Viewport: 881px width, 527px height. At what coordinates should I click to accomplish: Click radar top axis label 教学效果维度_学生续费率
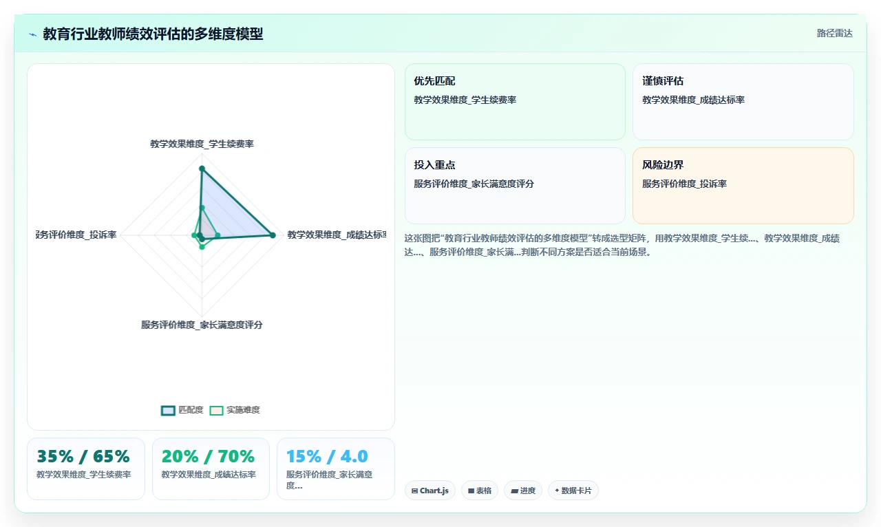[x=202, y=144]
